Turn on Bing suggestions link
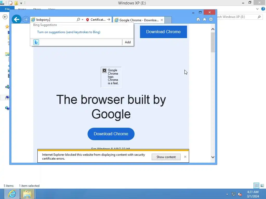The image size is (266, 199). tap(69, 32)
